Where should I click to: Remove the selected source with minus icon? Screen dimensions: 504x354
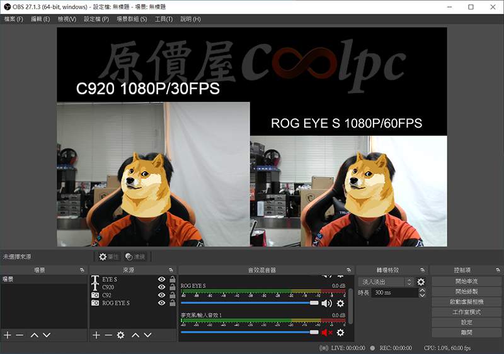[x=108, y=335]
